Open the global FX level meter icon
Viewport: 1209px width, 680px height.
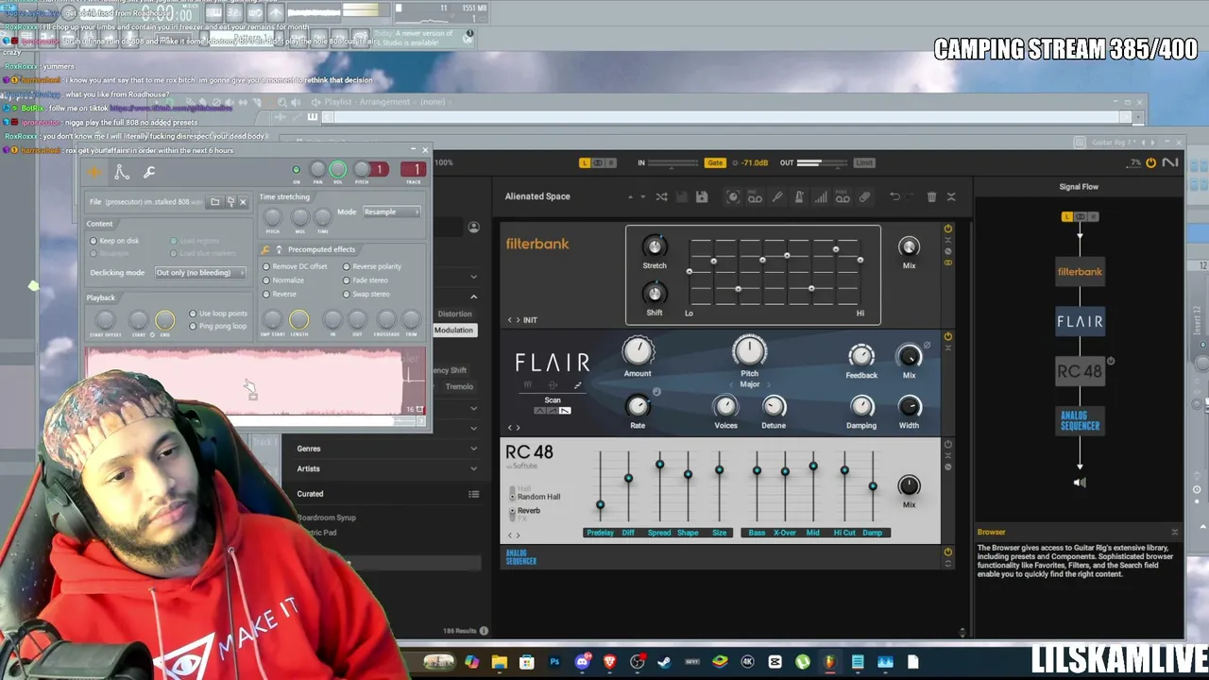821,196
